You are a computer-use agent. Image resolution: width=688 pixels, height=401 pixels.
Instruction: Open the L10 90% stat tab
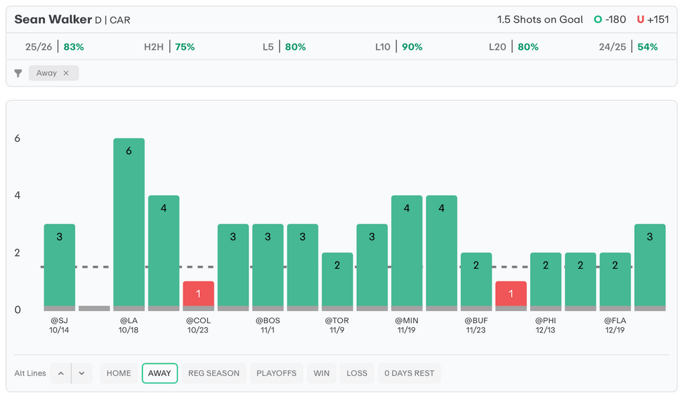[399, 47]
